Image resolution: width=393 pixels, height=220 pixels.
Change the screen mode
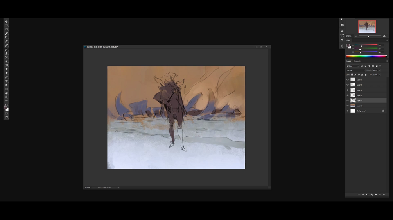[x=7, y=118]
